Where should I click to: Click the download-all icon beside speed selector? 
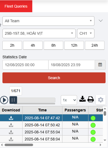click(82, 99)
